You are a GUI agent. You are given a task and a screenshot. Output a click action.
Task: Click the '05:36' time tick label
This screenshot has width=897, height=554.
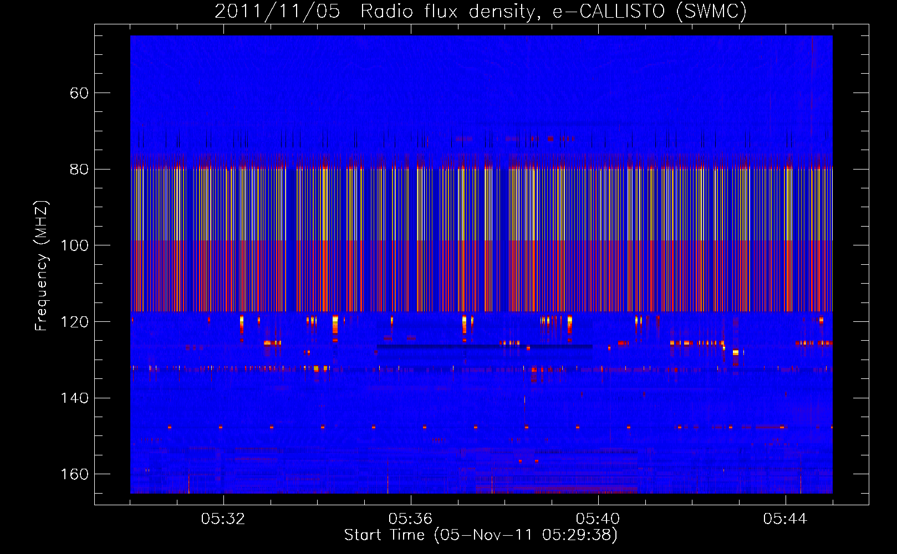tap(410, 519)
